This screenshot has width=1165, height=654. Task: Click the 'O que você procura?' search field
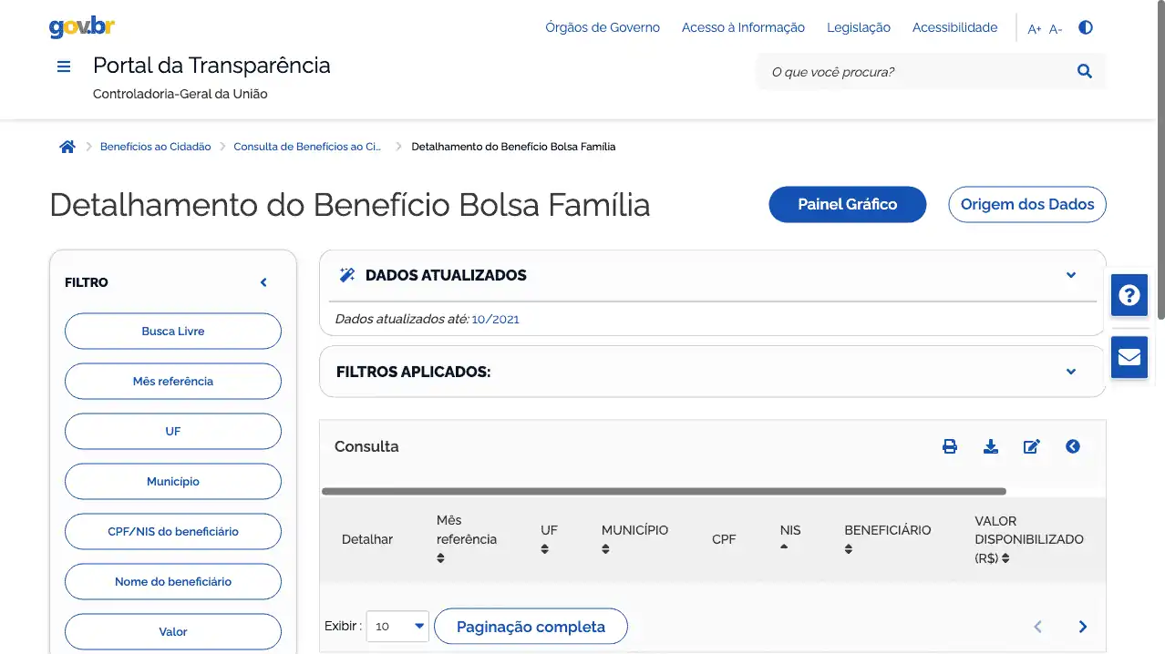[x=916, y=72]
